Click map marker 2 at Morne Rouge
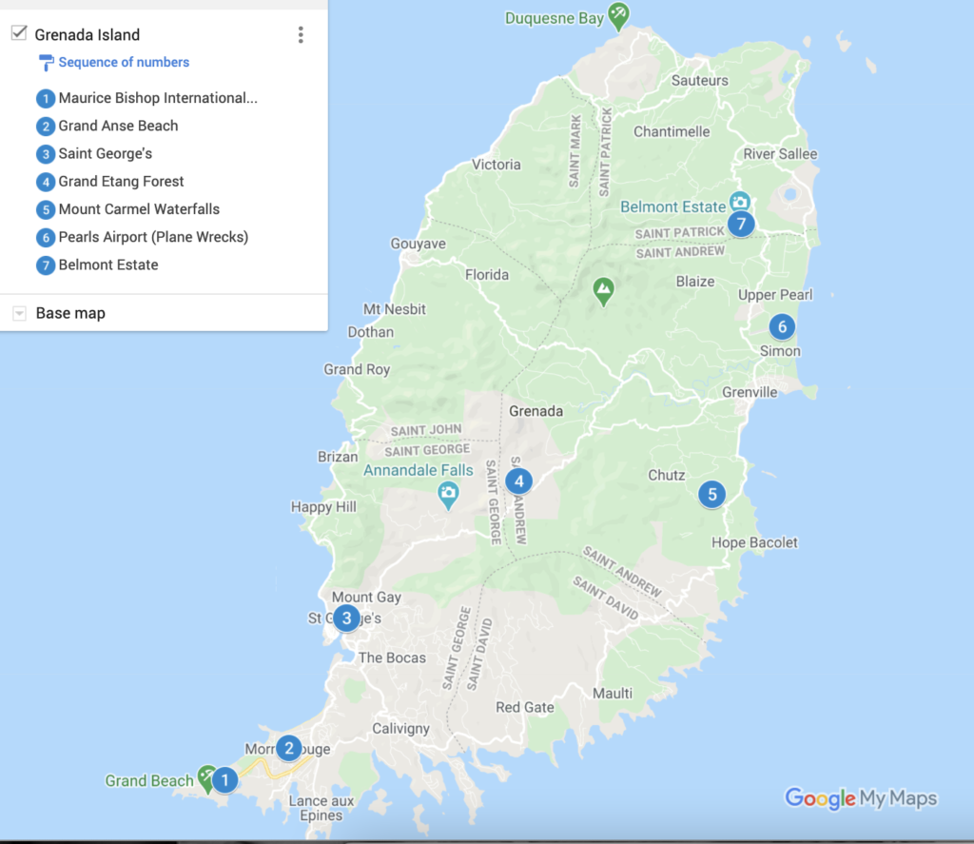Viewport: 974px width, 844px height. 289,748
